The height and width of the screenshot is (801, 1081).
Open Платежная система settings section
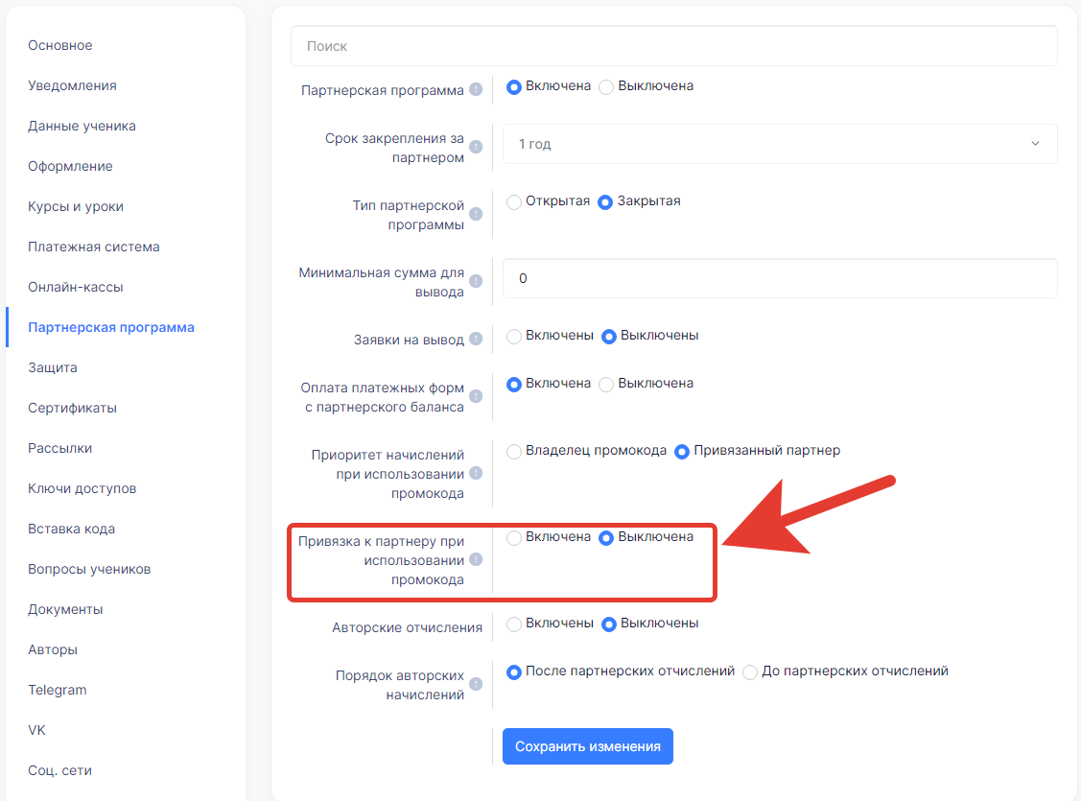tap(94, 247)
